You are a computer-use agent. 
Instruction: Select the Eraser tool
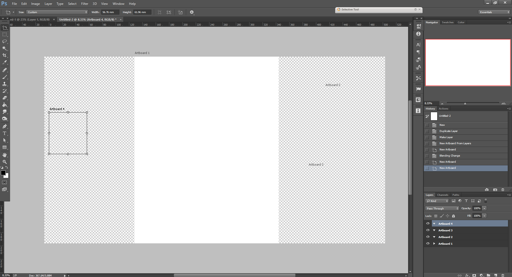coord(5,98)
